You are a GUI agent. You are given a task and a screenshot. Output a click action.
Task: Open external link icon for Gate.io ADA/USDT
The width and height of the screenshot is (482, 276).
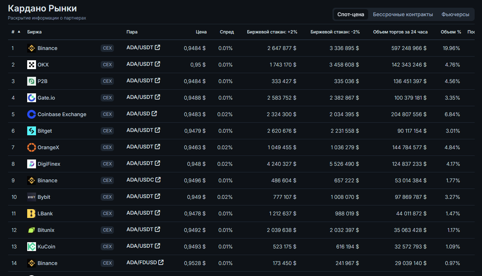158,97
